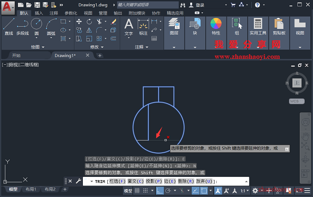Toggle 2D object snap in status bar
Viewport: 313px width, 197px height.
pos(204,191)
